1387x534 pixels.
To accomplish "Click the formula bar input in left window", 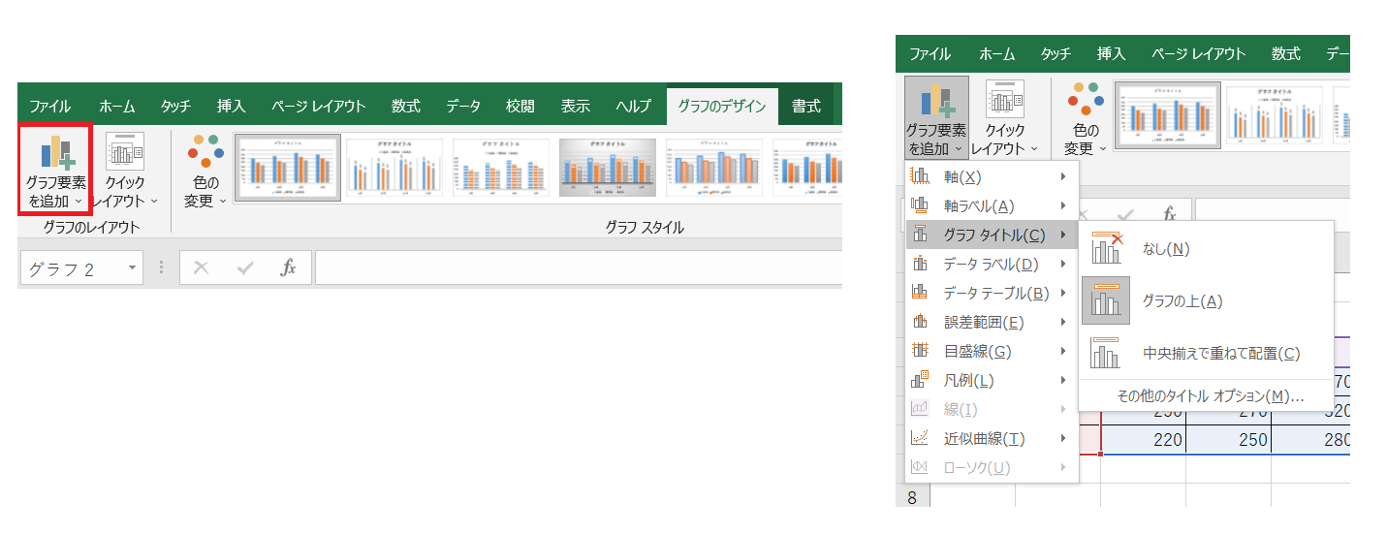I will (x=579, y=268).
